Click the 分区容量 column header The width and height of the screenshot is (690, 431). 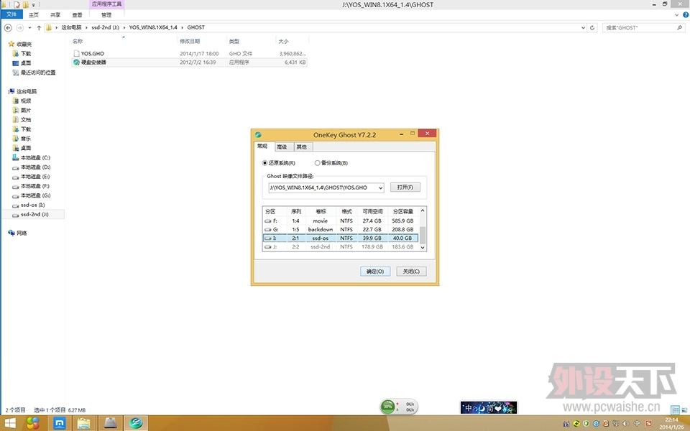coord(402,211)
